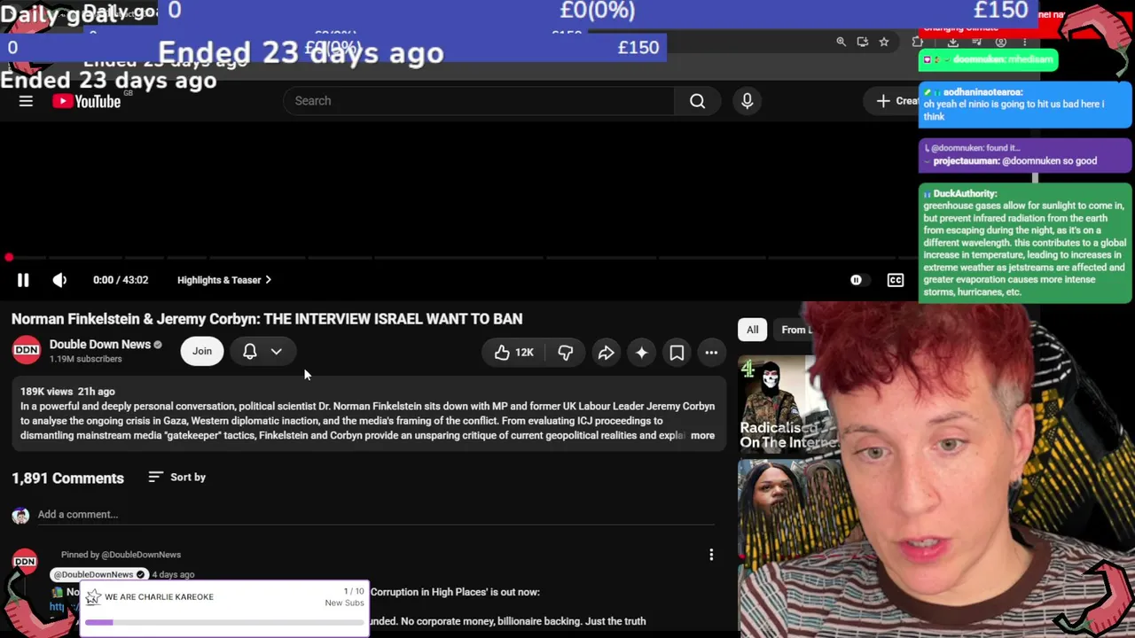The height and width of the screenshot is (638, 1135).
Task: Click the sparkle Ask icon under the video
Action: point(641,353)
